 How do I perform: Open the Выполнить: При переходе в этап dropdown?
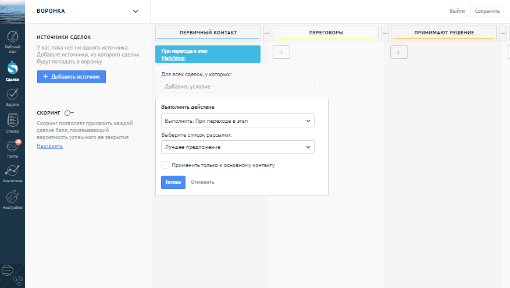pos(238,121)
